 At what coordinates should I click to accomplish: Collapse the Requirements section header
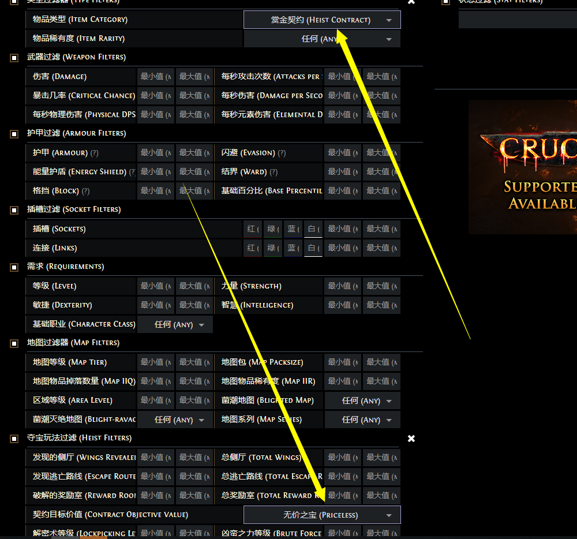(x=66, y=267)
